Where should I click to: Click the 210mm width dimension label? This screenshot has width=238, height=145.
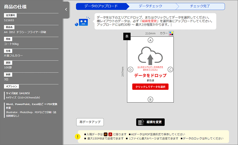pyautogui.click(x=150, y=34)
